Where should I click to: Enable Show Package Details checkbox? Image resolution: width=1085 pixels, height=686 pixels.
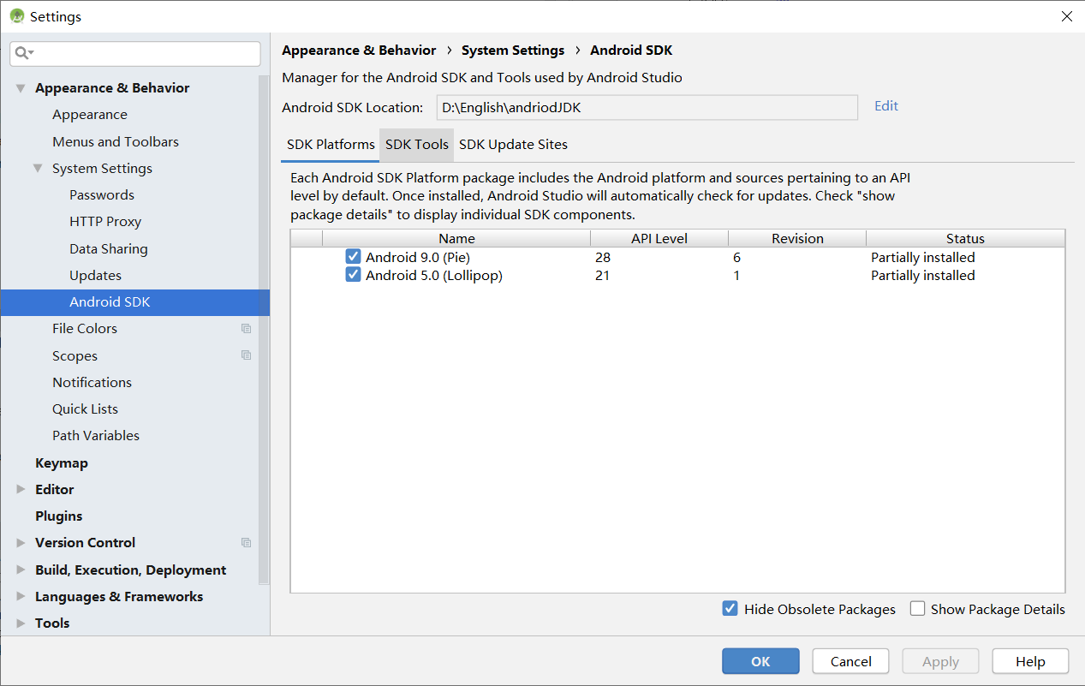tap(917, 609)
